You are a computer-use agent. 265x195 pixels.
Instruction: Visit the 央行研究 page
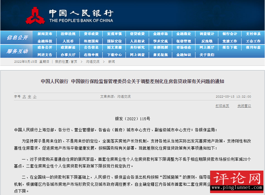[x=137, y=48]
